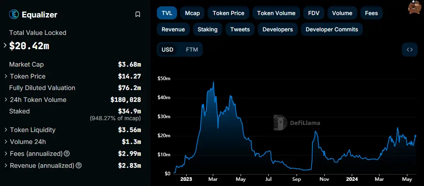Click the Equalizer protocol logo icon
This screenshot has width=424, height=186.
tap(14, 14)
